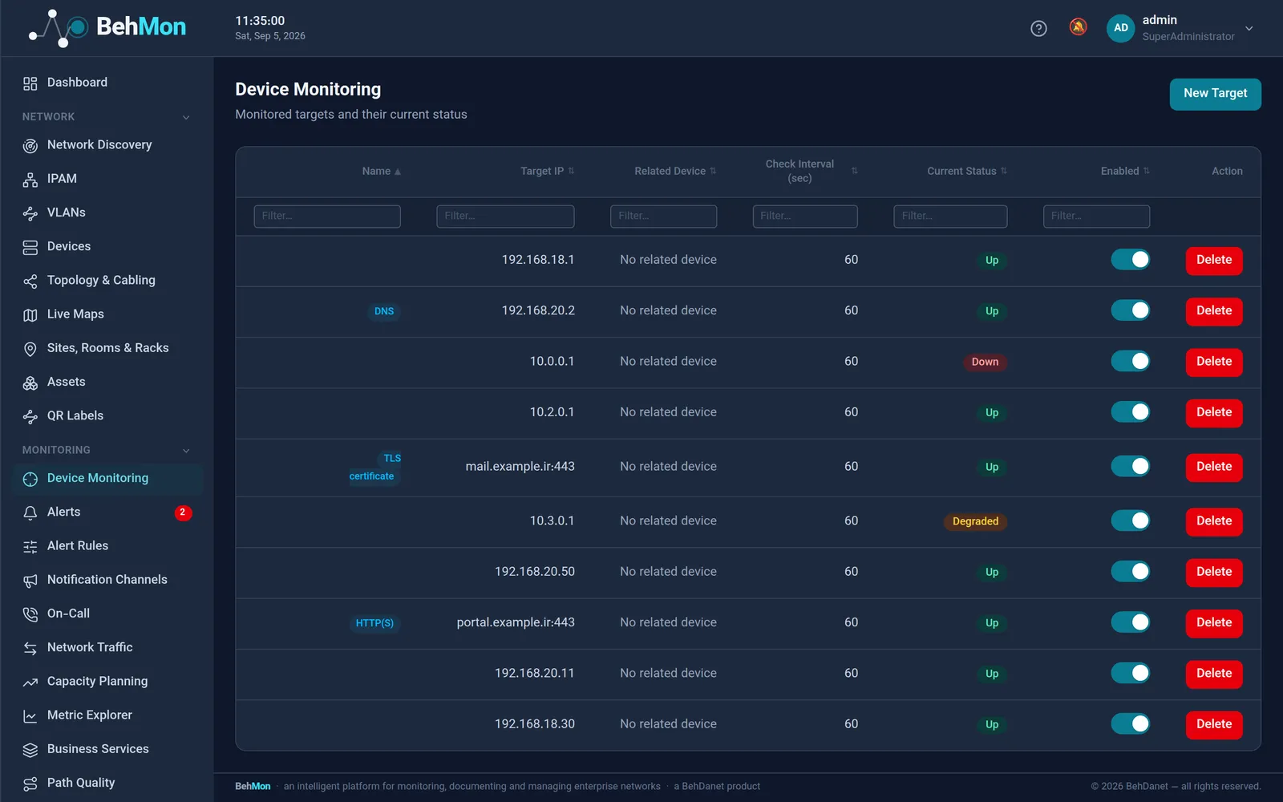
Task: Open the Alerts page
Action: click(107, 512)
